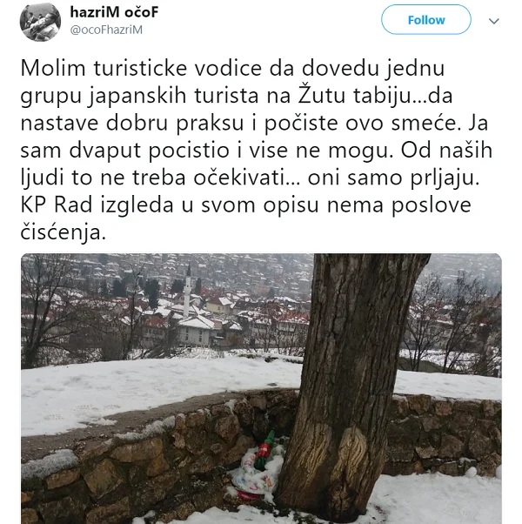Image resolution: width=522 pixels, height=524 pixels.
Task: Click the phrase "japanskih turista" in tweet
Action: click(174, 96)
